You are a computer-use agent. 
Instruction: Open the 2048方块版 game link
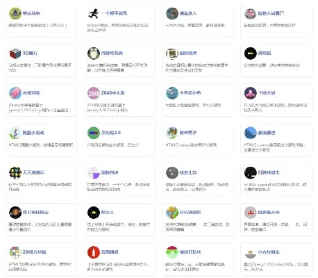click(35, 252)
